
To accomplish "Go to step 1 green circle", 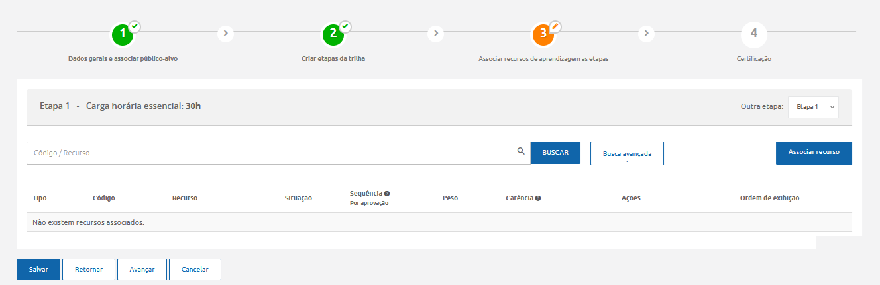I will (x=123, y=34).
